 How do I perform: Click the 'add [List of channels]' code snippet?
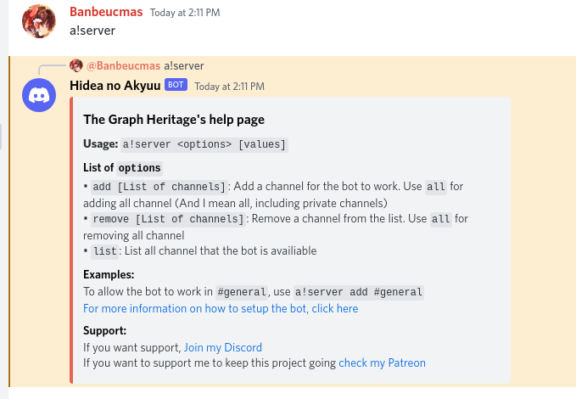coord(159,187)
